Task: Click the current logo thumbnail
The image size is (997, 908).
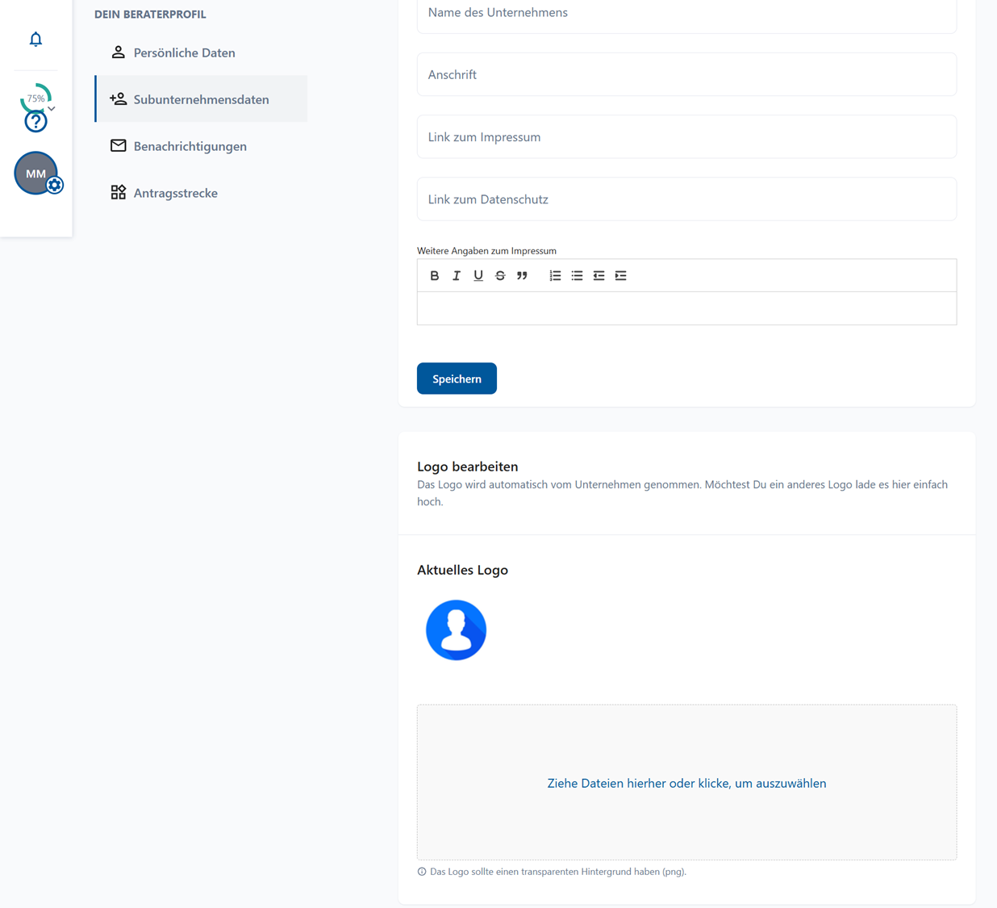Action: [456, 630]
